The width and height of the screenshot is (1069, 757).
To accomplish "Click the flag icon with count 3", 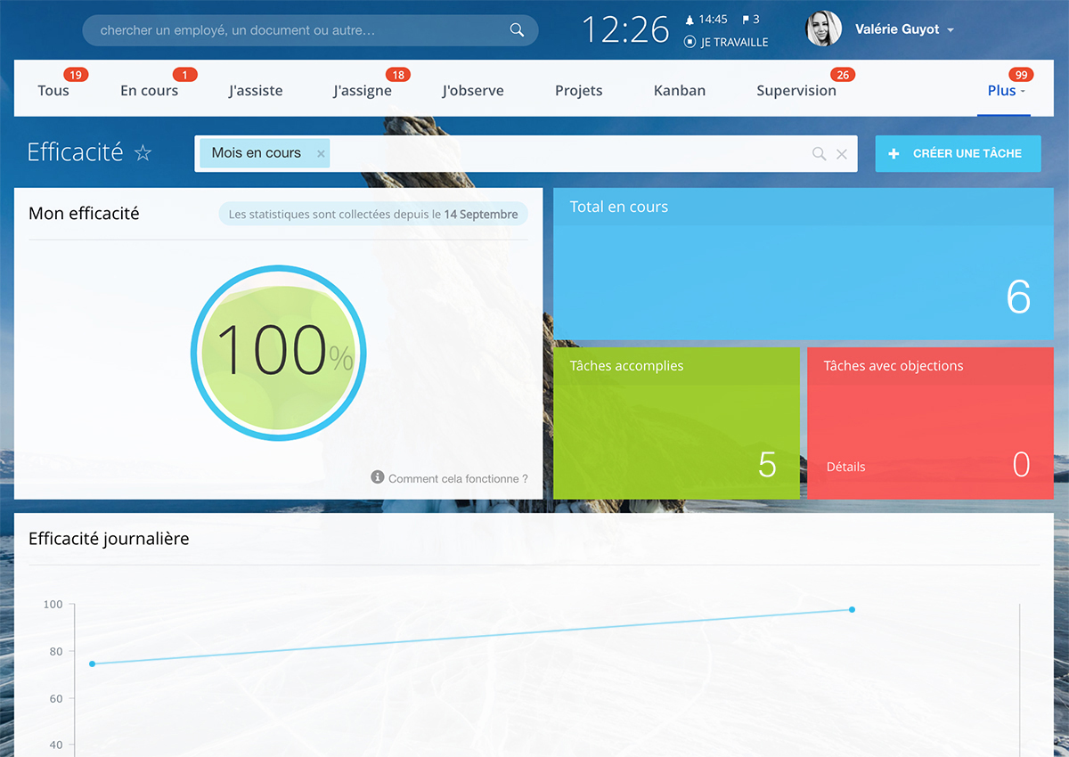I will tap(746, 20).
